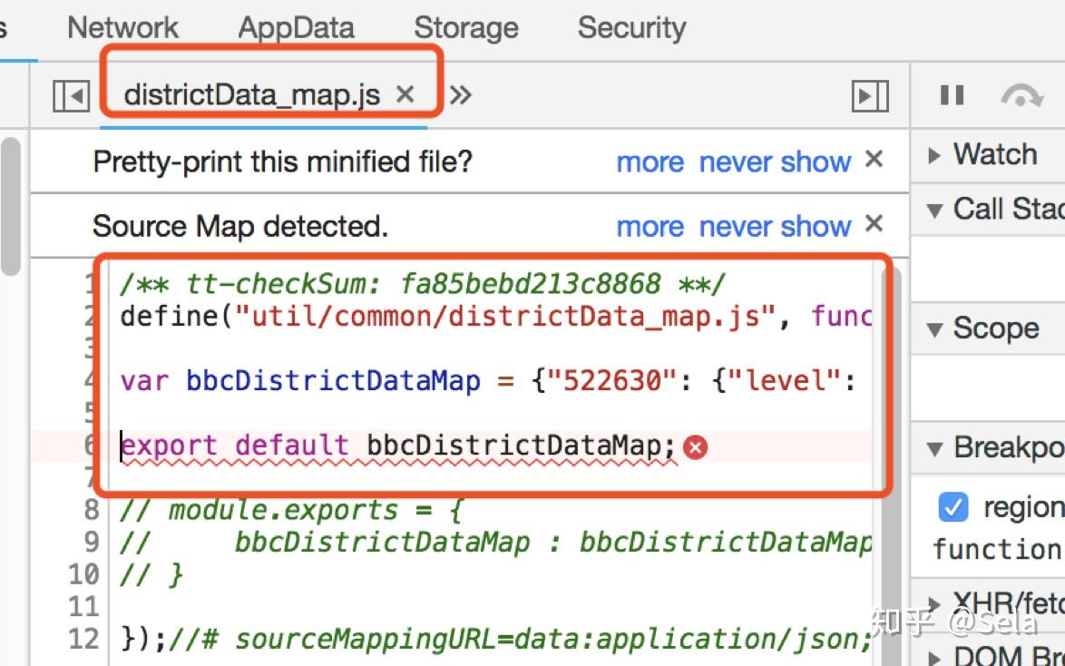Click 'never show' for Source Map
The width and height of the screenshot is (1065, 666).
[775, 226]
